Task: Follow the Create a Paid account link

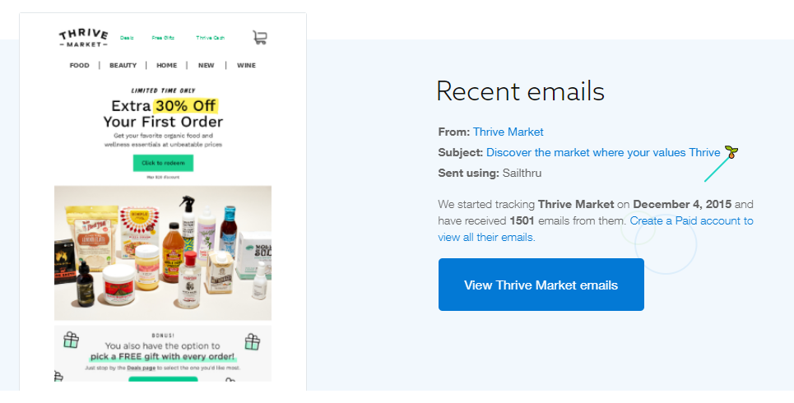Action: coord(596,229)
